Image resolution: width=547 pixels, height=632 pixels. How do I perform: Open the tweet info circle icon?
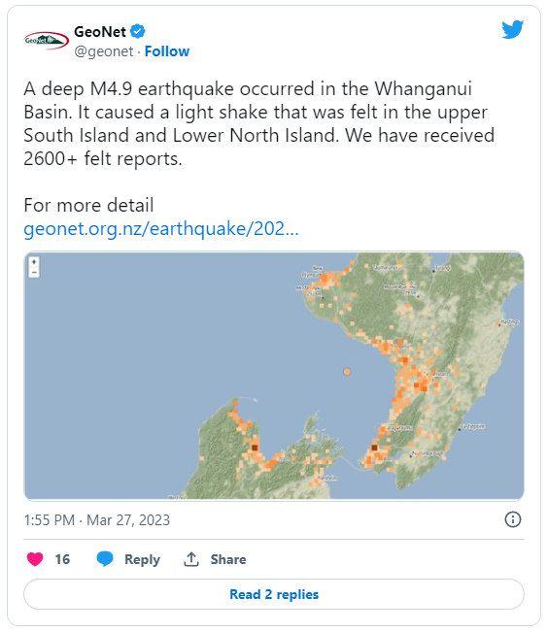pos(513,519)
